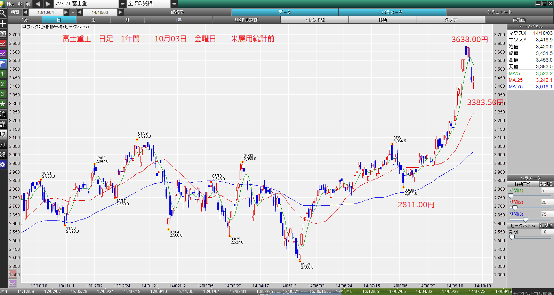Toggle the シミュレート button

point(499,12)
